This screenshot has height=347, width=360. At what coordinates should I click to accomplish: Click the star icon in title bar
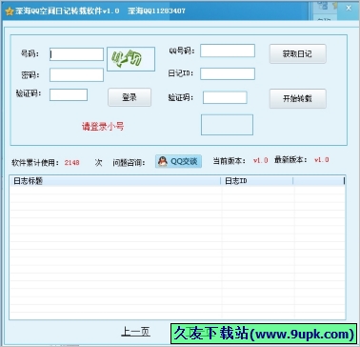10,11
